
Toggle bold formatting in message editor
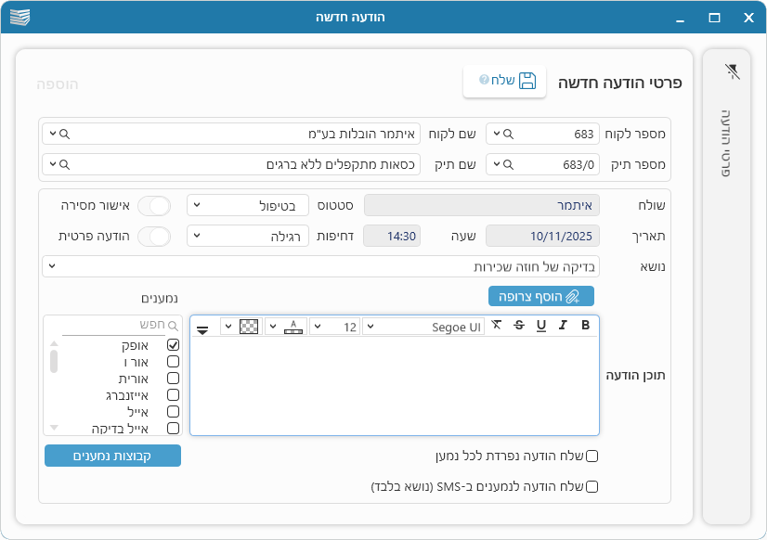585,326
